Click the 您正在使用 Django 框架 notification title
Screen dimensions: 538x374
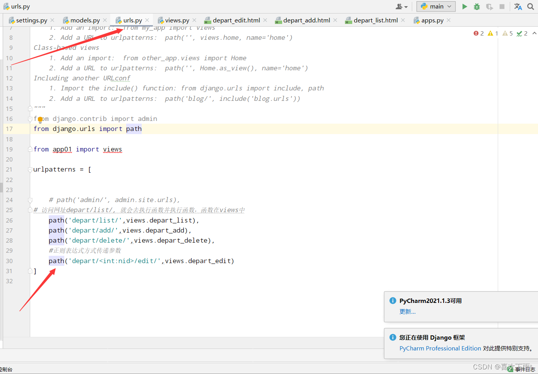point(432,337)
